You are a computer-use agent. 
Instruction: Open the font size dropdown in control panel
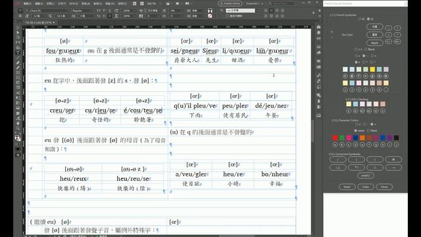46,16
